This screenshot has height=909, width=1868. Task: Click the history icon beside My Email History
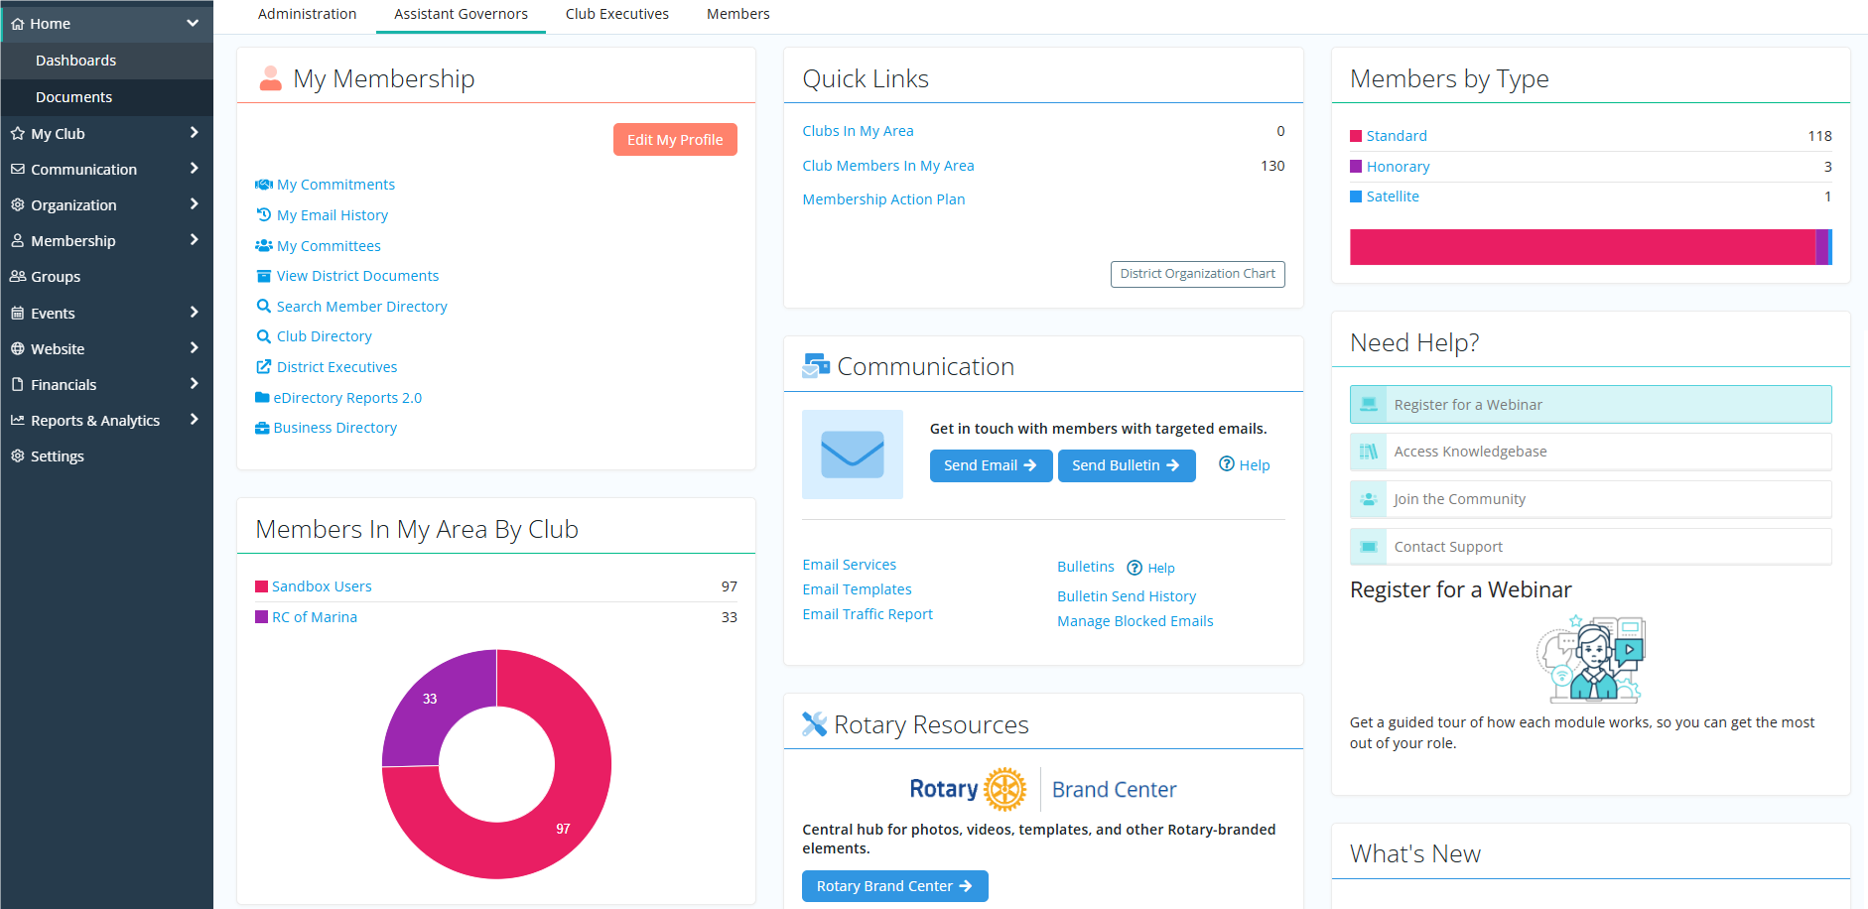click(264, 215)
